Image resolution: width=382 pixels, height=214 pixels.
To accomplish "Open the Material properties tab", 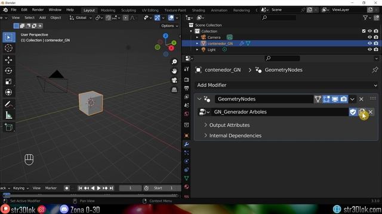I will (x=187, y=187).
